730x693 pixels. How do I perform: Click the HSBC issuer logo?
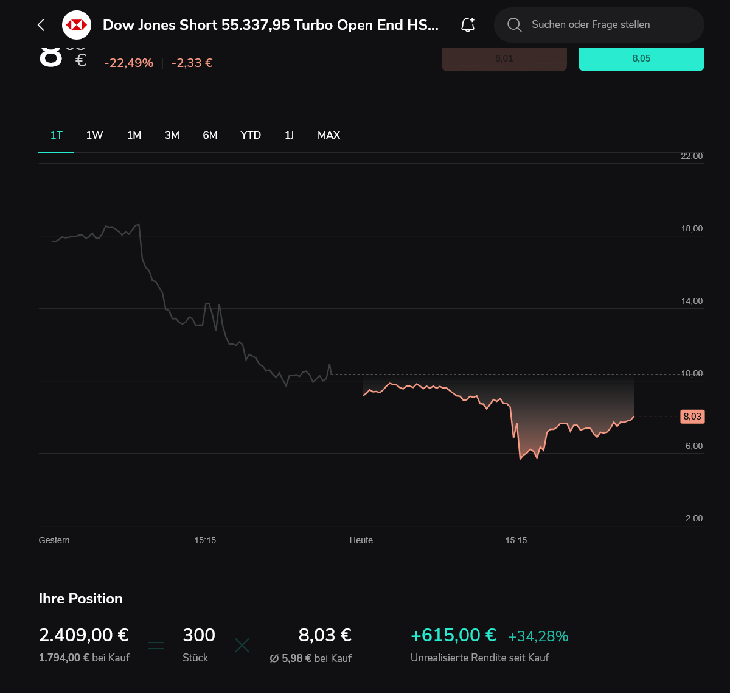pyautogui.click(x=77, y=25)
